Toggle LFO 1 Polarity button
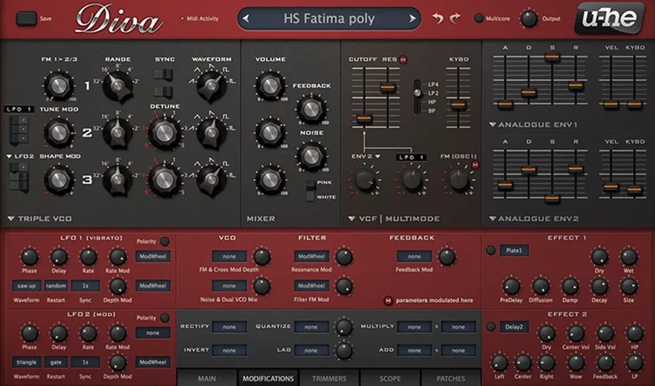655x386 pixels. [165, 242]
